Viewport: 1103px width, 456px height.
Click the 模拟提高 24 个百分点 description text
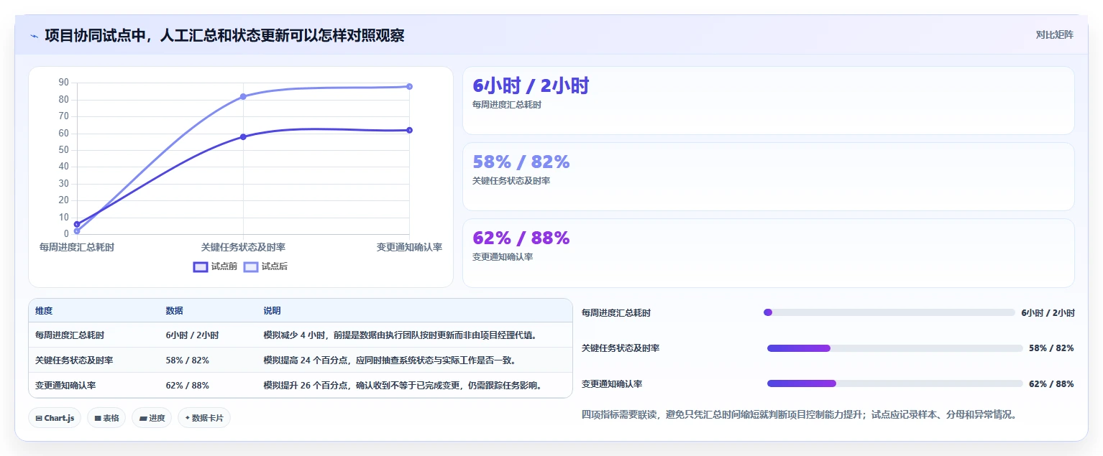pyautogui.click(x=389, y=360)
